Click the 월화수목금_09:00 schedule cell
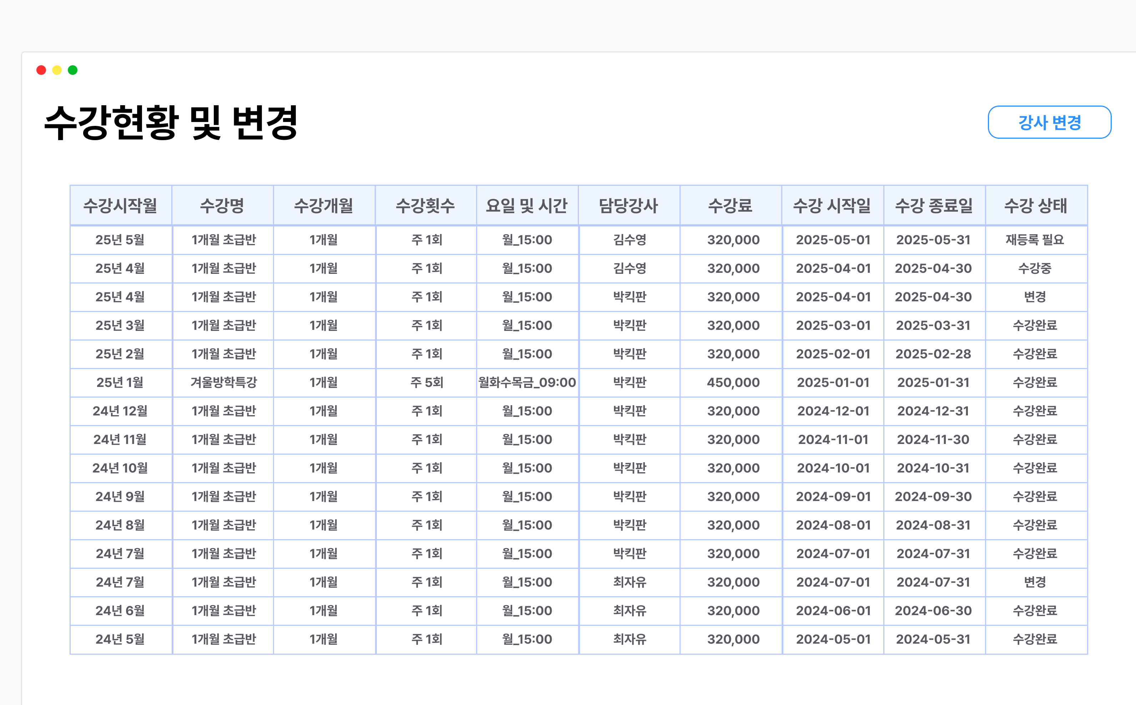The image size is (1136, 705). click(527, 382)
